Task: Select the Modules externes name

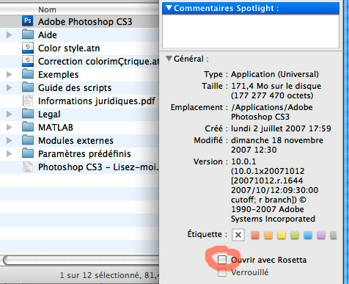Action: pos(76,140)
